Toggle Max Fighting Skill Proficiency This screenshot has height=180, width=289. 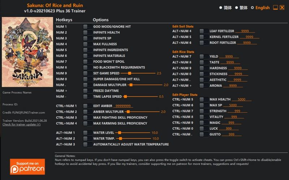point(87,118)
